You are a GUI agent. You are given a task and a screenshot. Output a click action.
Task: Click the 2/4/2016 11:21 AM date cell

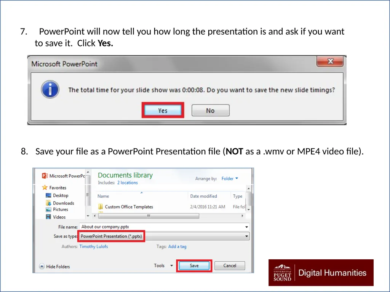(x=208, y=206)
